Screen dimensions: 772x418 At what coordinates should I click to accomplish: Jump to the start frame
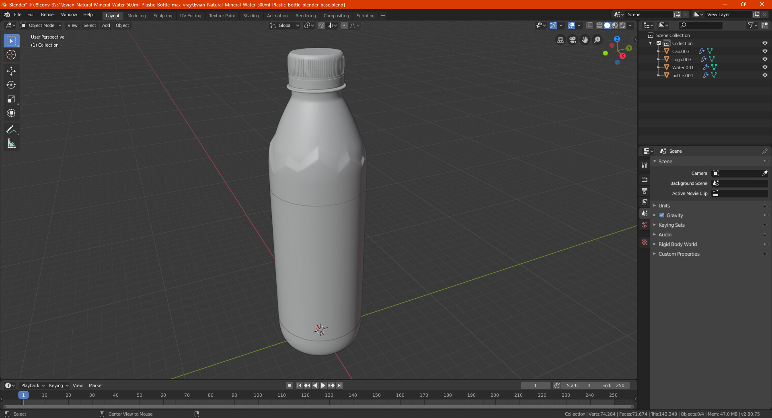[299, 385]
